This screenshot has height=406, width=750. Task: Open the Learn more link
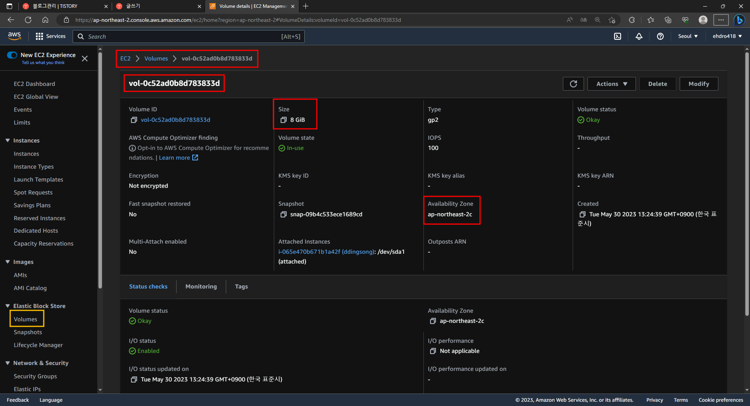click(x=179, y=158)
